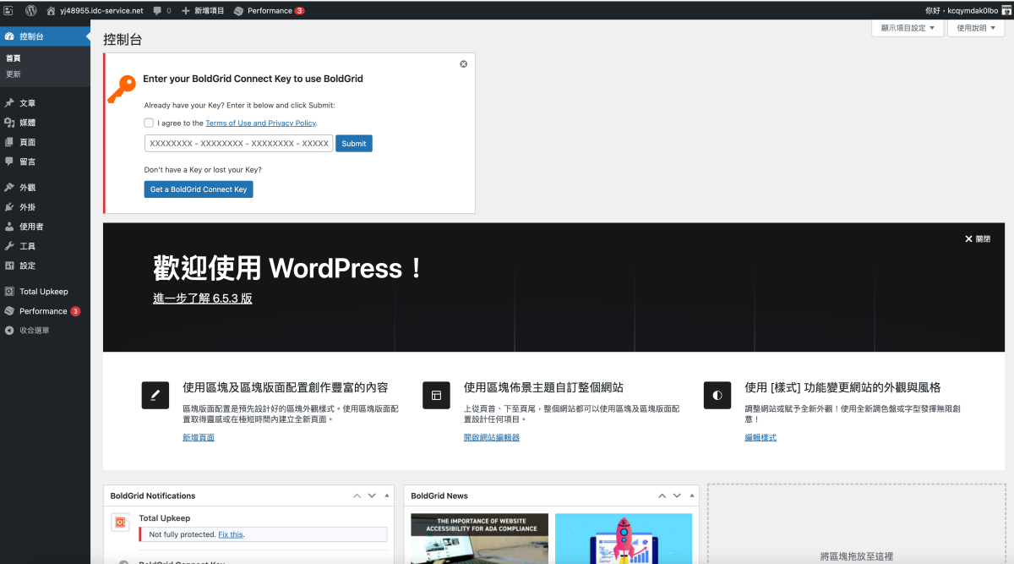The width and height of the screenshot is (1014, 564).
Task: Click the BoldGrid Connect Key input field
Action: 238,144
